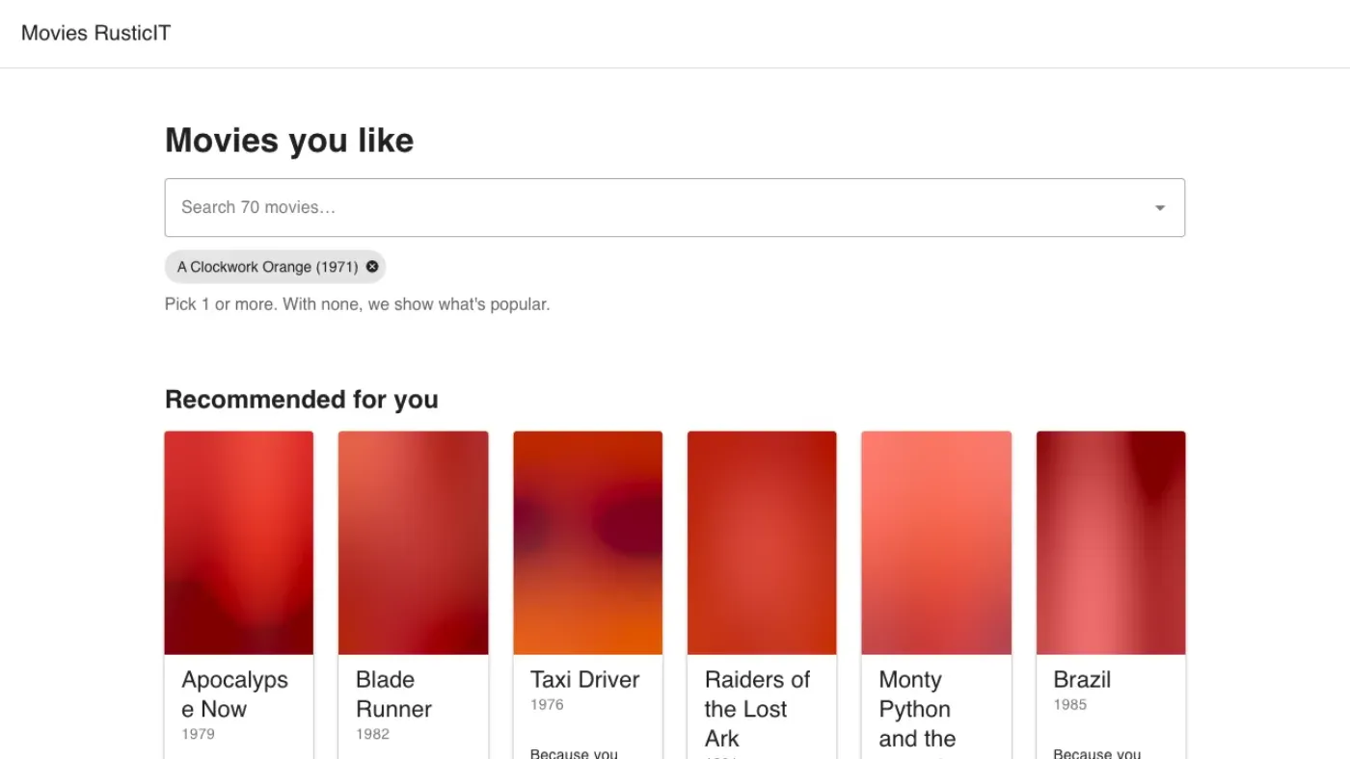Image resolution: width=1350 pixels, height=759 pixels.
Task: Choose the Monty Python movie poster
Action: coord(936,543)
